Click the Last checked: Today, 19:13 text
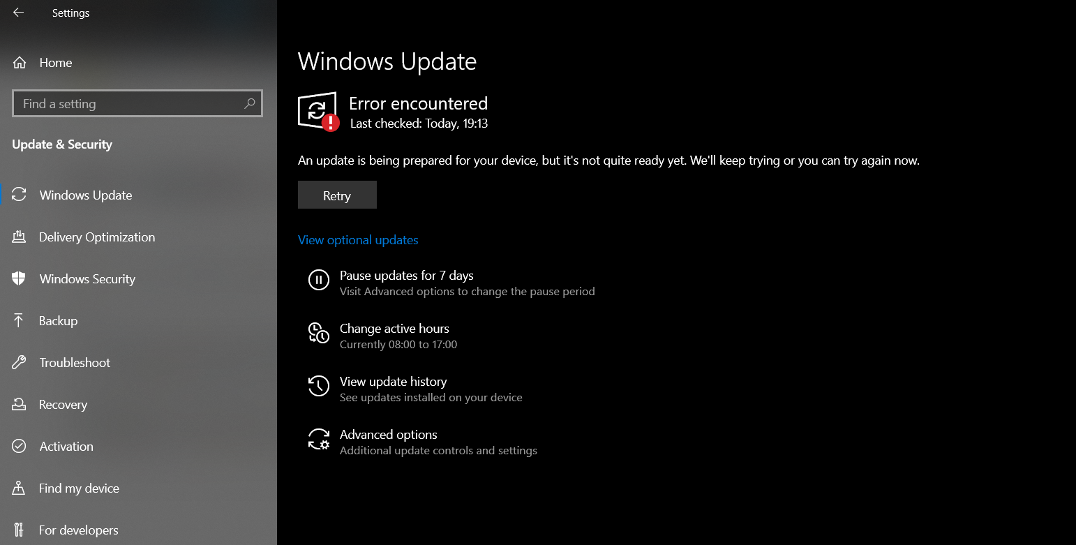1076x545 pixels. coord(419,124)
